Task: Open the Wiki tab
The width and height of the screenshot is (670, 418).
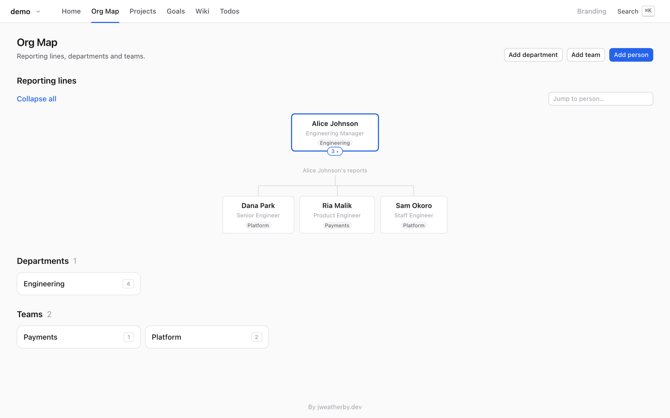Action: click(202, 11)
